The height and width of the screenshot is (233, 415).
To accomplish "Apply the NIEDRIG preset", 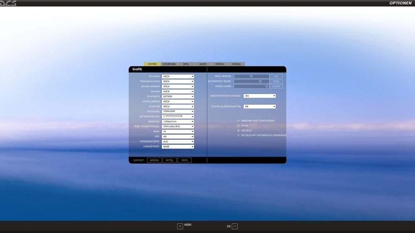I will pyautogui.click(x=154, y=160).
